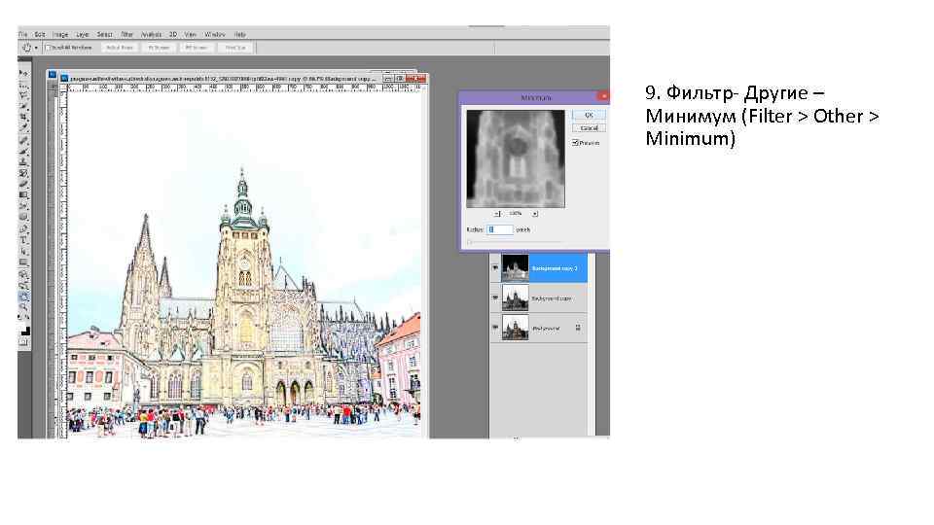
Task: Select the Eraser tool
Action: (23, 184)
